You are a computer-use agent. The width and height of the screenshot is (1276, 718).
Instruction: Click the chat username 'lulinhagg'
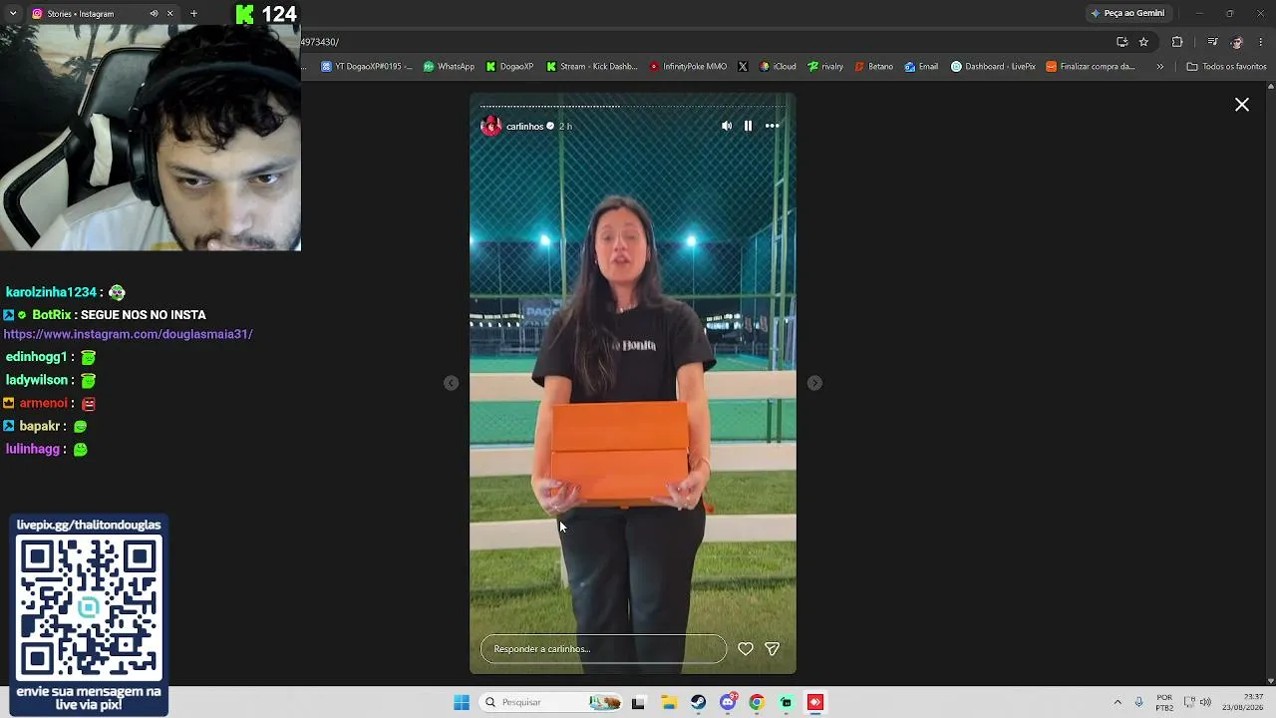[x=33, y=449]
